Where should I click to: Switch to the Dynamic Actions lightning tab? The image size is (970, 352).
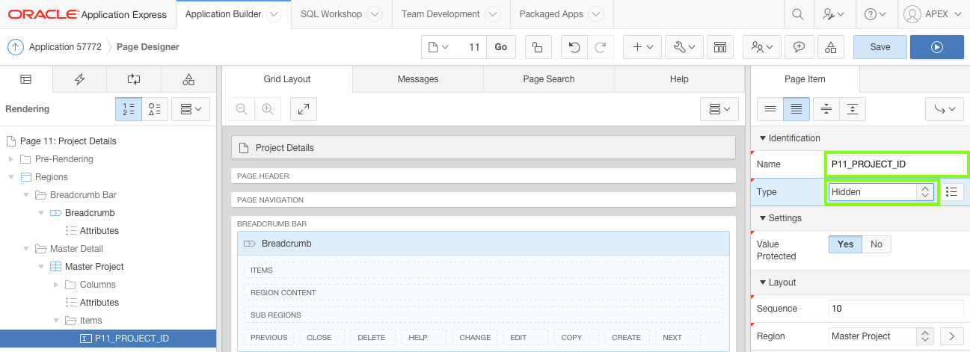79,79
